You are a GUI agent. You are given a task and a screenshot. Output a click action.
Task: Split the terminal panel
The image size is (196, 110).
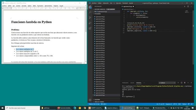point(182,83)
